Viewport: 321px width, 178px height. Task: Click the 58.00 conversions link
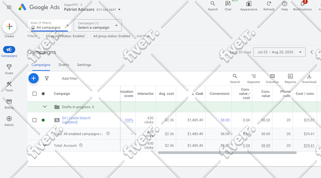pyautogui.click(x=225, y=120)
